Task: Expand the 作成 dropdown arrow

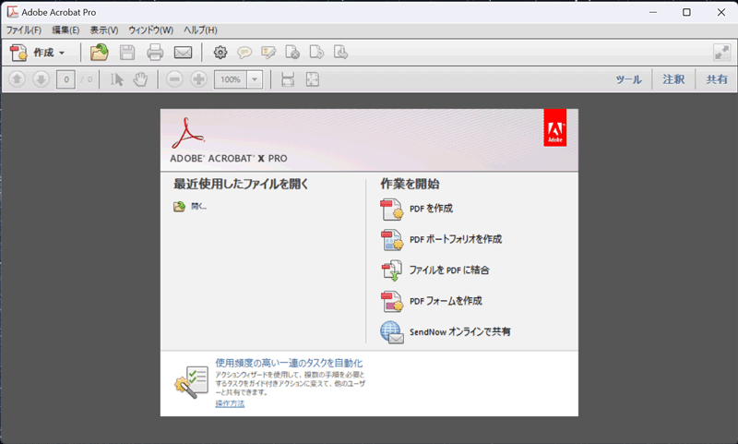Action: click(x=62, y=53)
